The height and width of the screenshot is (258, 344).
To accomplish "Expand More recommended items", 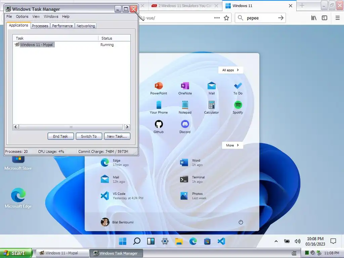I will tap(232, 145).
